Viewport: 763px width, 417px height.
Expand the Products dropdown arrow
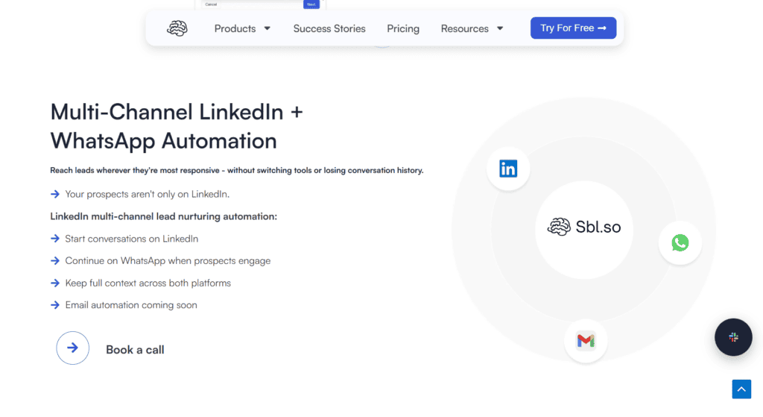click(267, 28)
